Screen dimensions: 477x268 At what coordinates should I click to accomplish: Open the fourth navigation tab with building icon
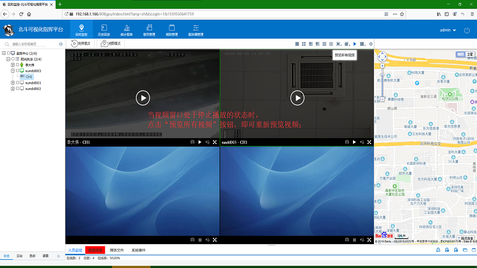(149, 30)
